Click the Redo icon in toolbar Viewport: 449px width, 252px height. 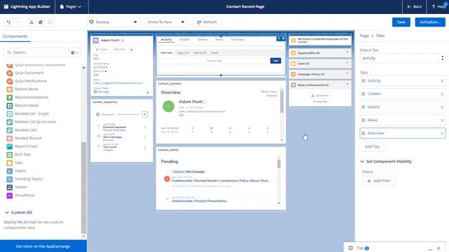pos(18,22)
